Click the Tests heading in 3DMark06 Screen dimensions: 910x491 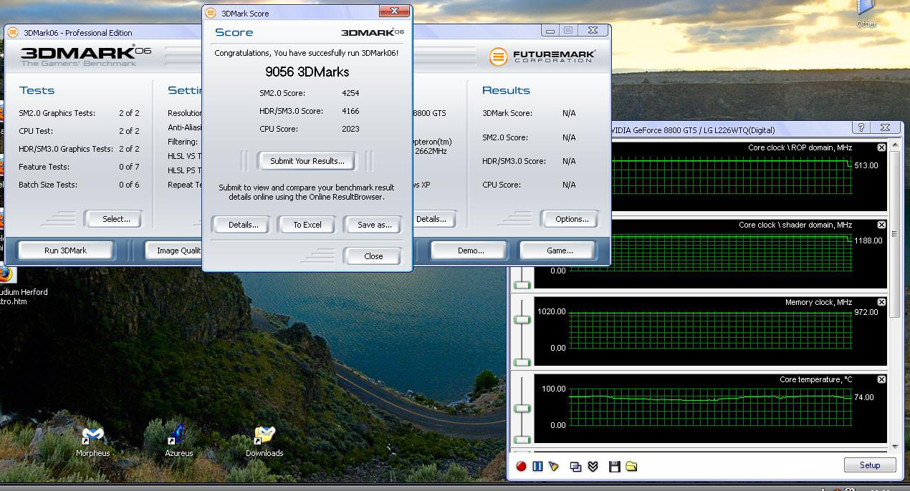pyautogui.click(x=37, y=90)
